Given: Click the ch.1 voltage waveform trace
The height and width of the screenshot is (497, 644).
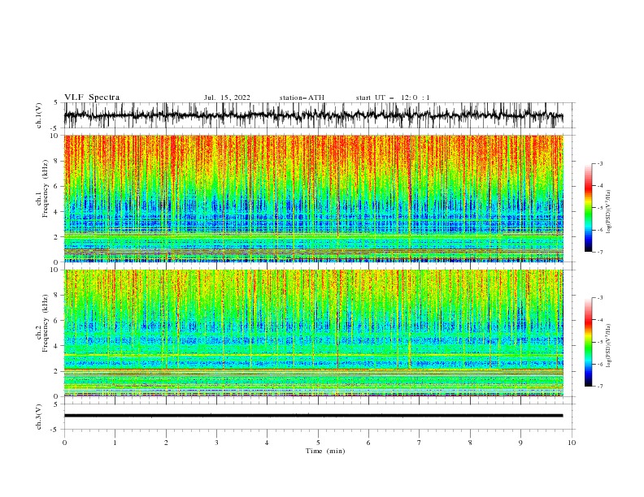Looking at the screenshot, I should pos(313,115).
